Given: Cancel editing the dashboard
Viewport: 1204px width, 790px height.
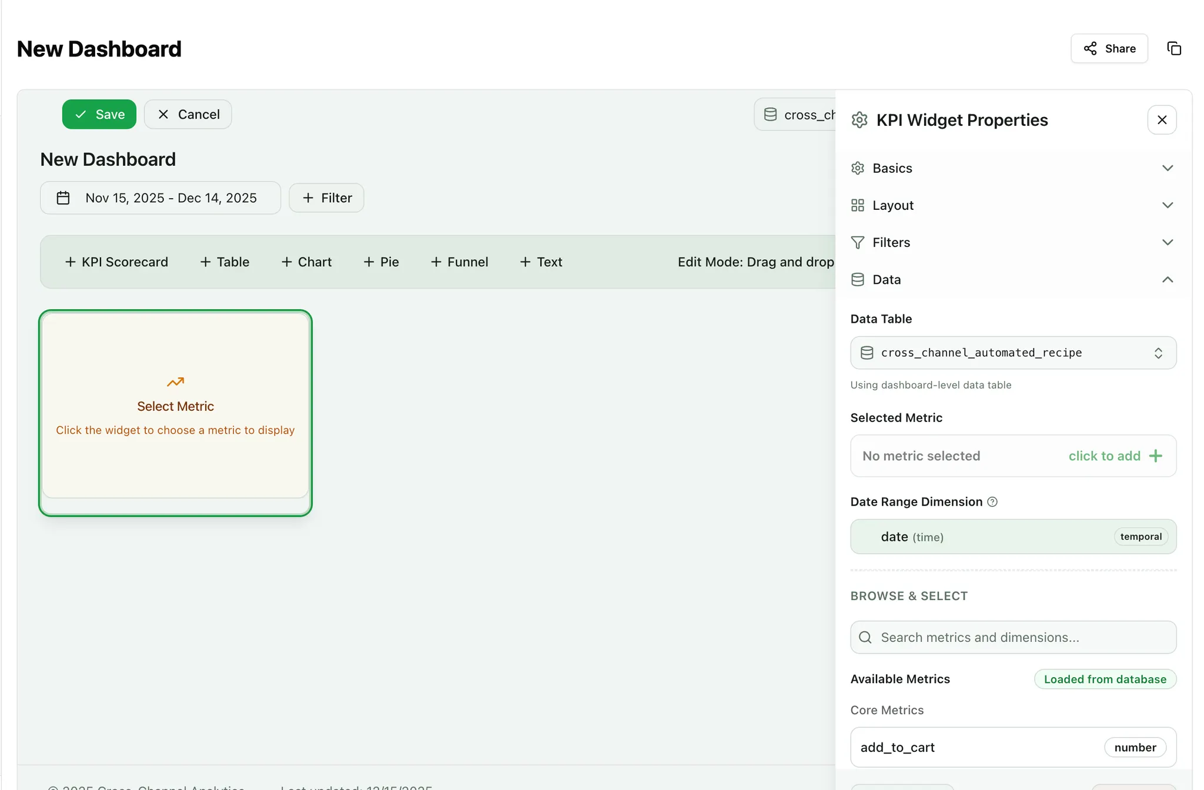Looking at the screenshot, I should [188, 115].
